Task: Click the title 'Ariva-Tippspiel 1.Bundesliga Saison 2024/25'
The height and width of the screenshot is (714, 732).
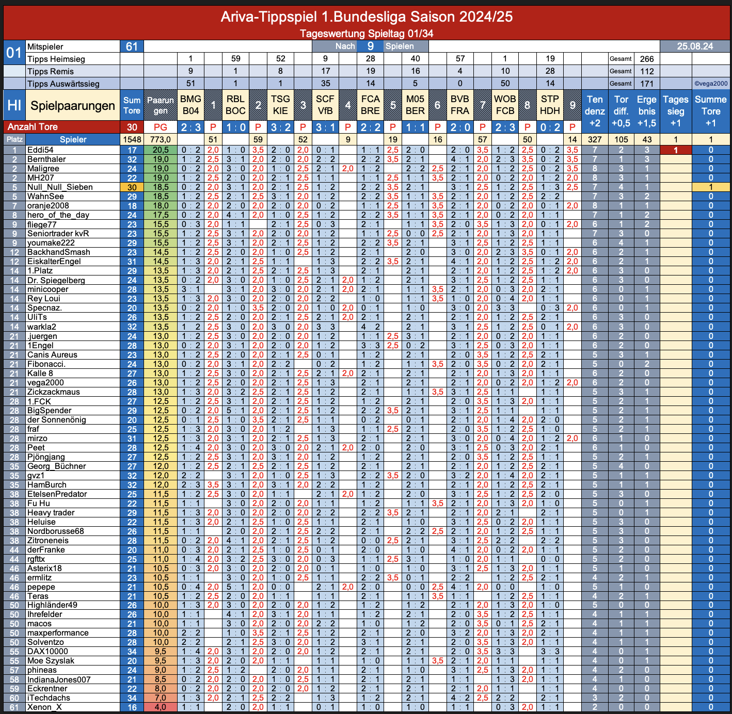Action: pos(367,17)
